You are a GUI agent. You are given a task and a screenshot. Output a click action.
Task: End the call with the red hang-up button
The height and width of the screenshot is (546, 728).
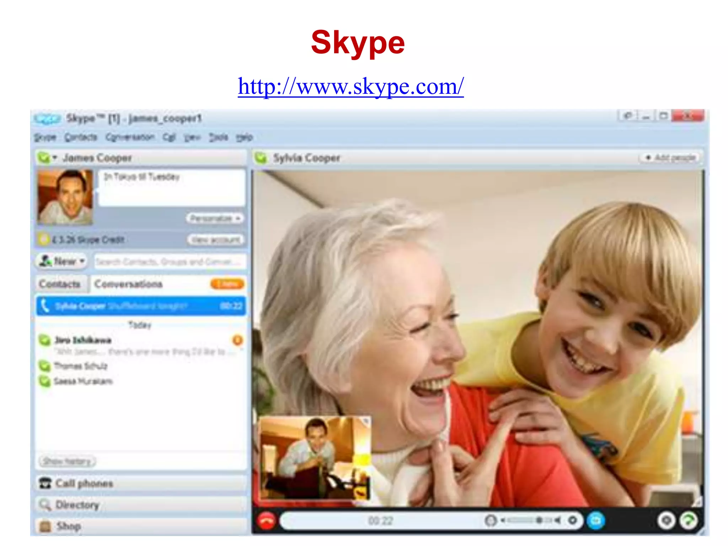pyautogui.click(x=266, y=521)
